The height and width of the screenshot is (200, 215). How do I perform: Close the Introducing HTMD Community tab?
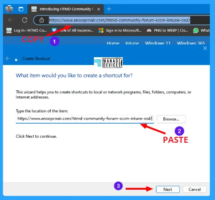[x=99, y=9]
